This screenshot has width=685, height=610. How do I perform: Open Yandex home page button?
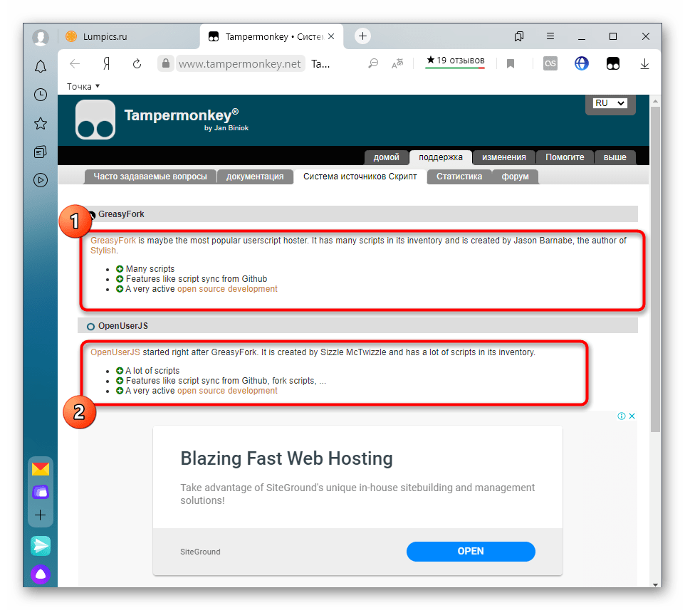click(x=106, y=64)
